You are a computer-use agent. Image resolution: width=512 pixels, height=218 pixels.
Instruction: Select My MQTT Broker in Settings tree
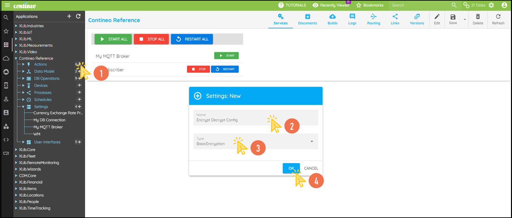(x=48, y=127)
